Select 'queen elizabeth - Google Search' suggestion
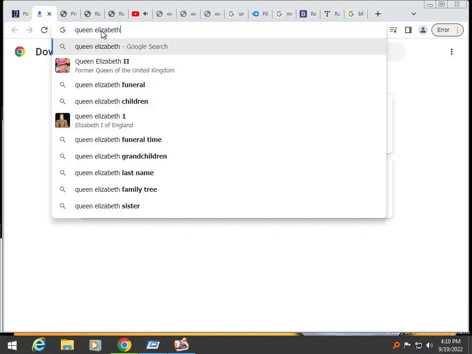The height and width of the screenshot is (354, 472). [219, 47]
